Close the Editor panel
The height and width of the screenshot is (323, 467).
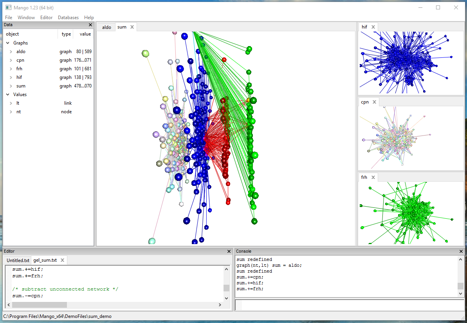[x=229, y=252]
